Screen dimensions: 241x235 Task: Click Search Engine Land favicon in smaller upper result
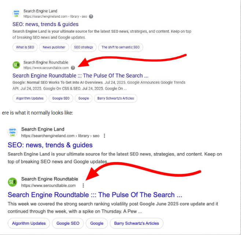16,14
